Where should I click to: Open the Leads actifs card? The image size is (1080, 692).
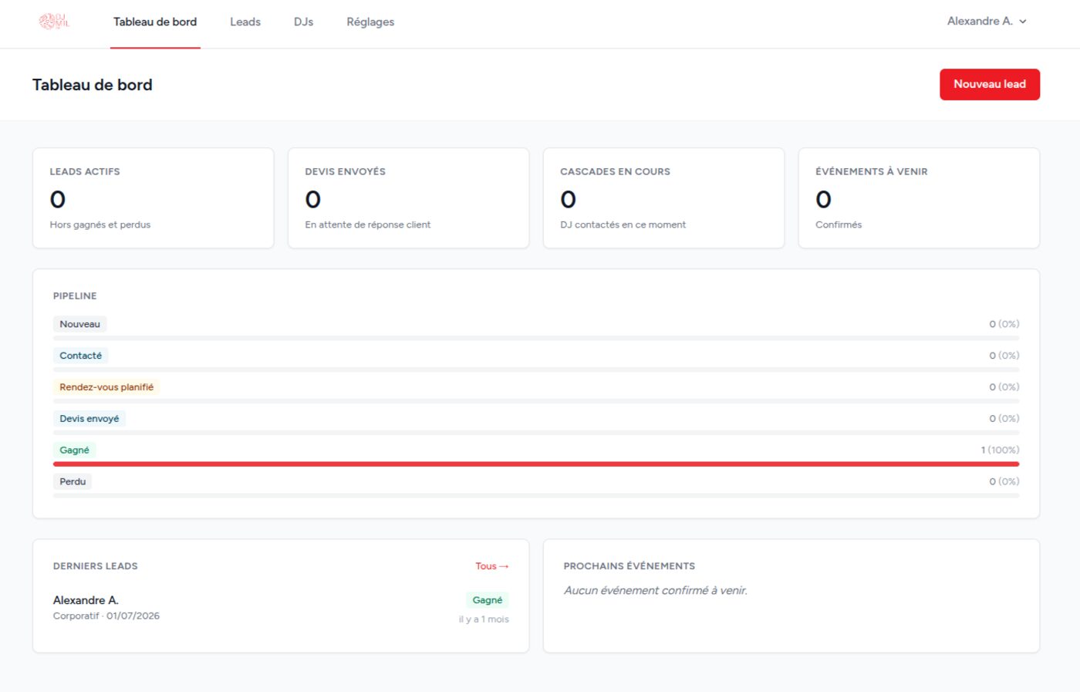point(154,198)
